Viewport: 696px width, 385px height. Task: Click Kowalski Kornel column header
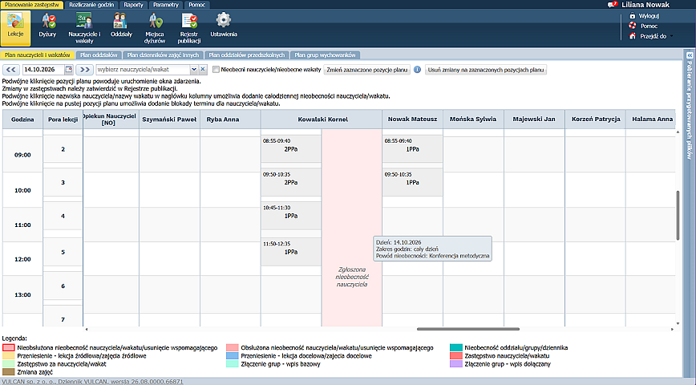pyautogui.click(x=322, y=120)
